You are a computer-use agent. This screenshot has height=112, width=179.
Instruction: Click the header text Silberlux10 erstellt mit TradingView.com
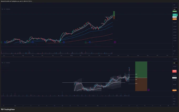(x=10, y=1)
